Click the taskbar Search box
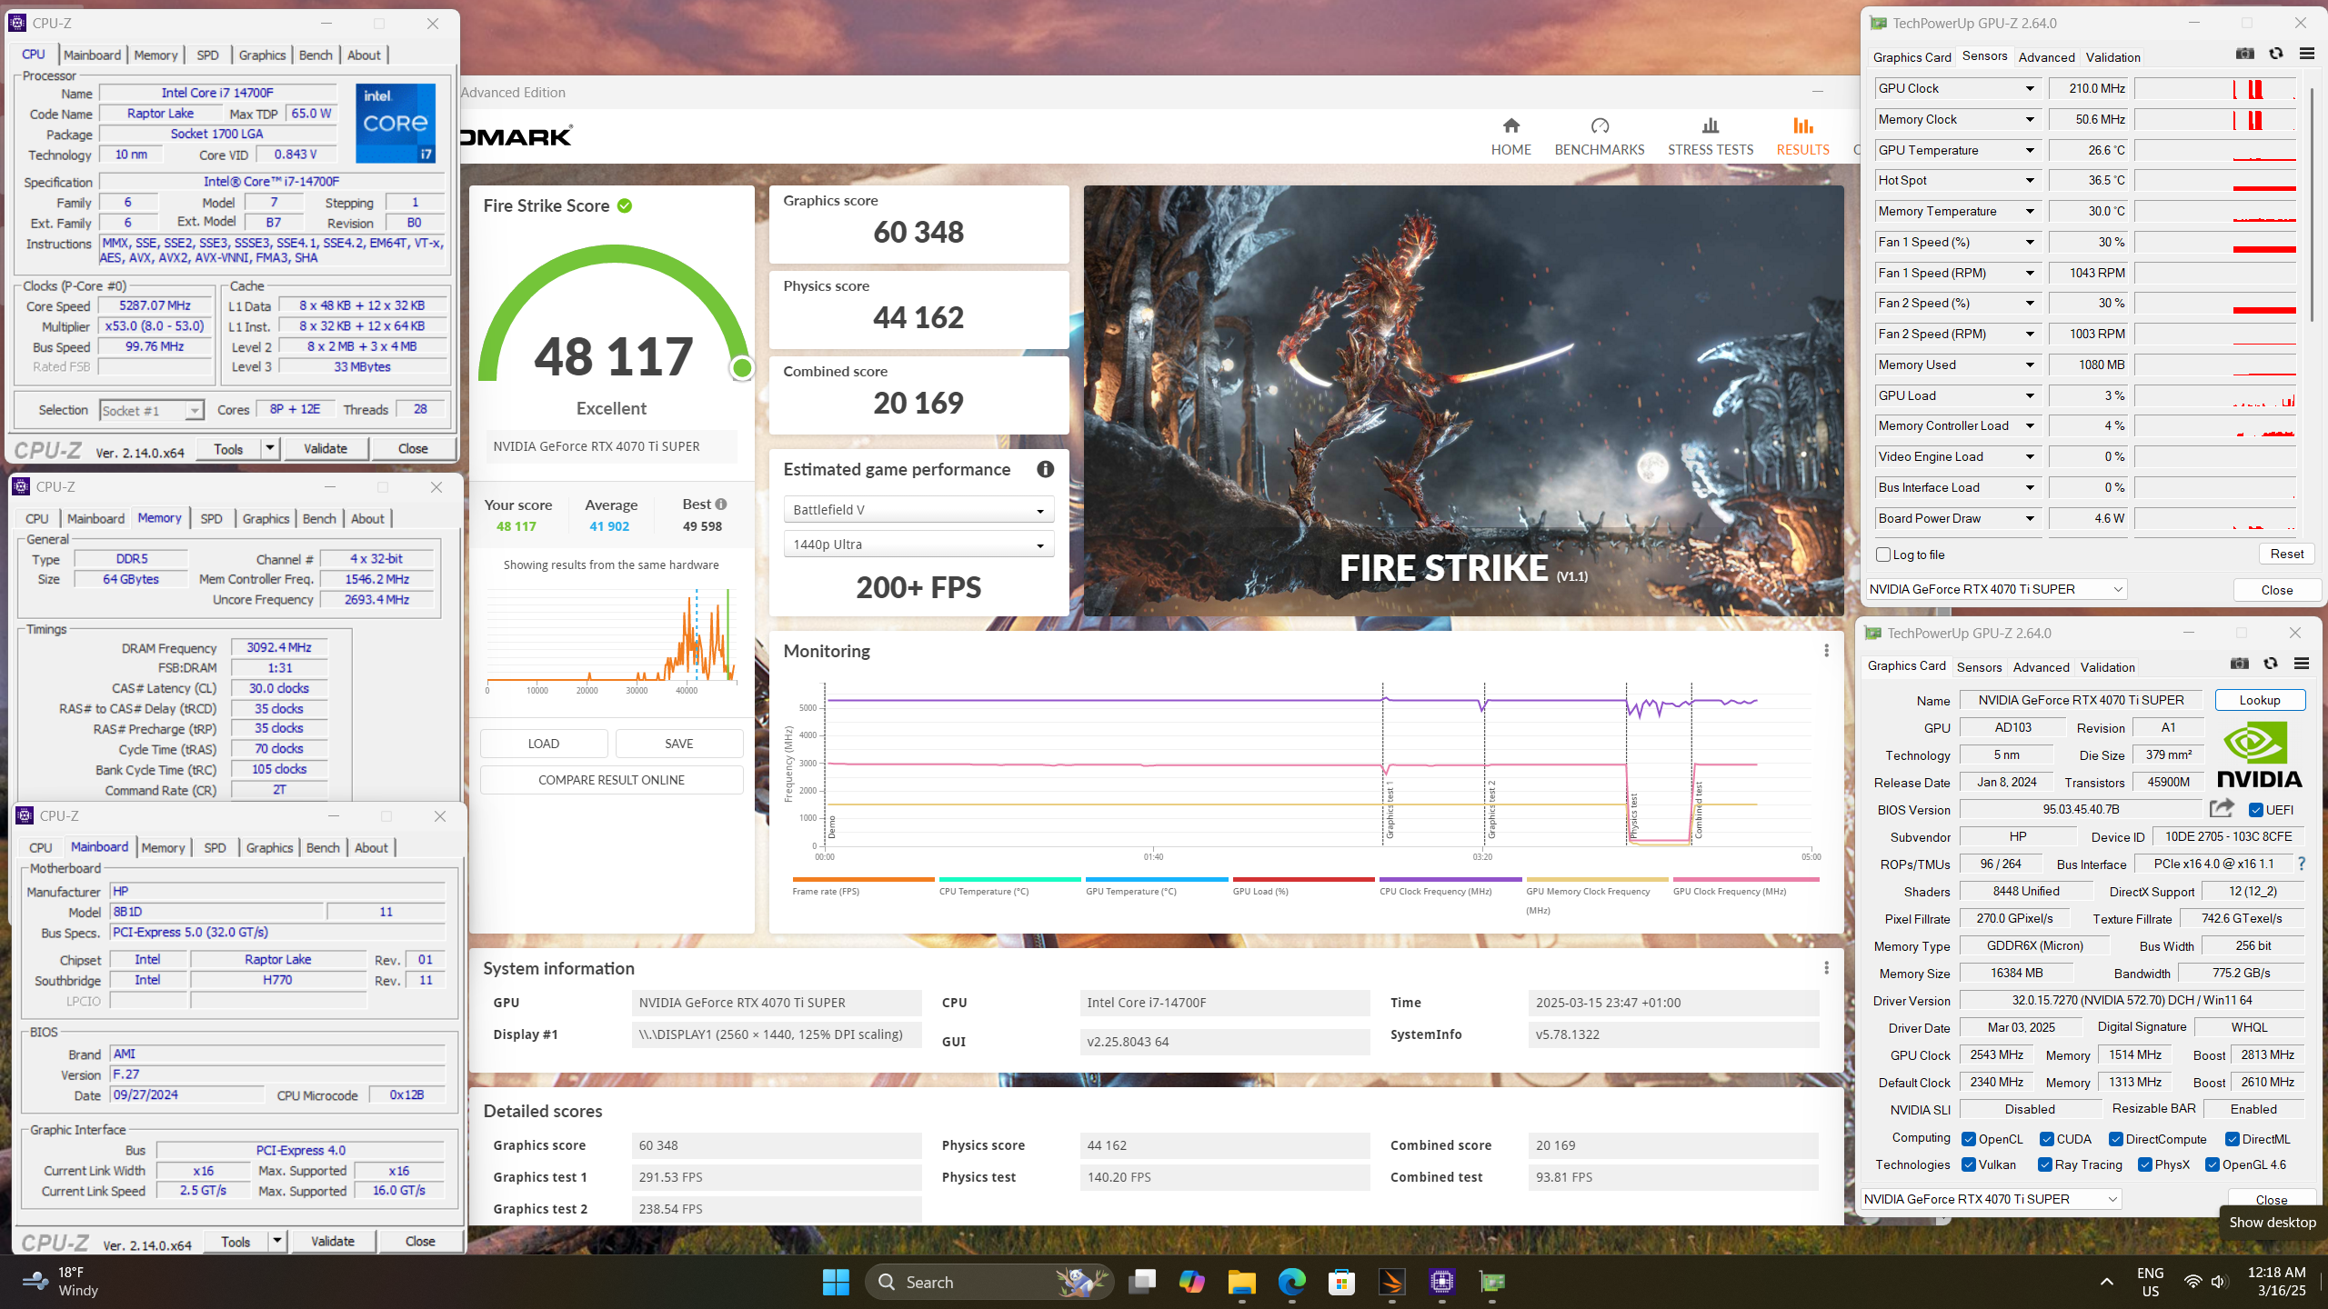 coord(988,1282)
